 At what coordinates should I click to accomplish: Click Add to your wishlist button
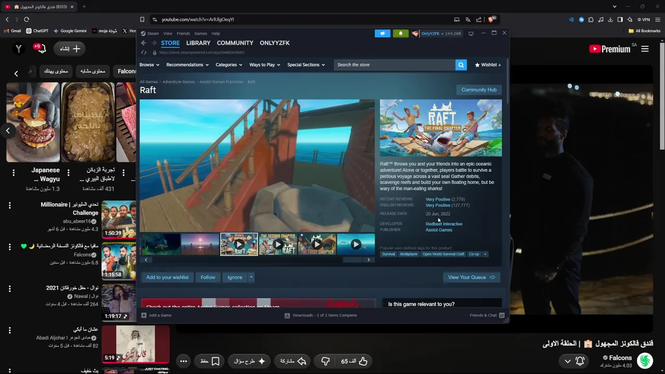pos(167,277)
